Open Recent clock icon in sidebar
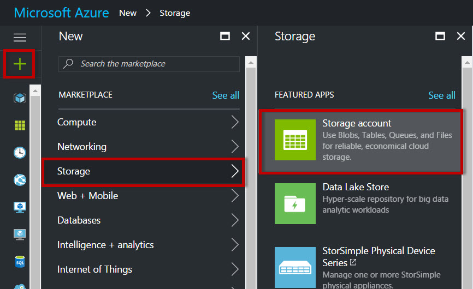473x289 pixels. (20, 152)
